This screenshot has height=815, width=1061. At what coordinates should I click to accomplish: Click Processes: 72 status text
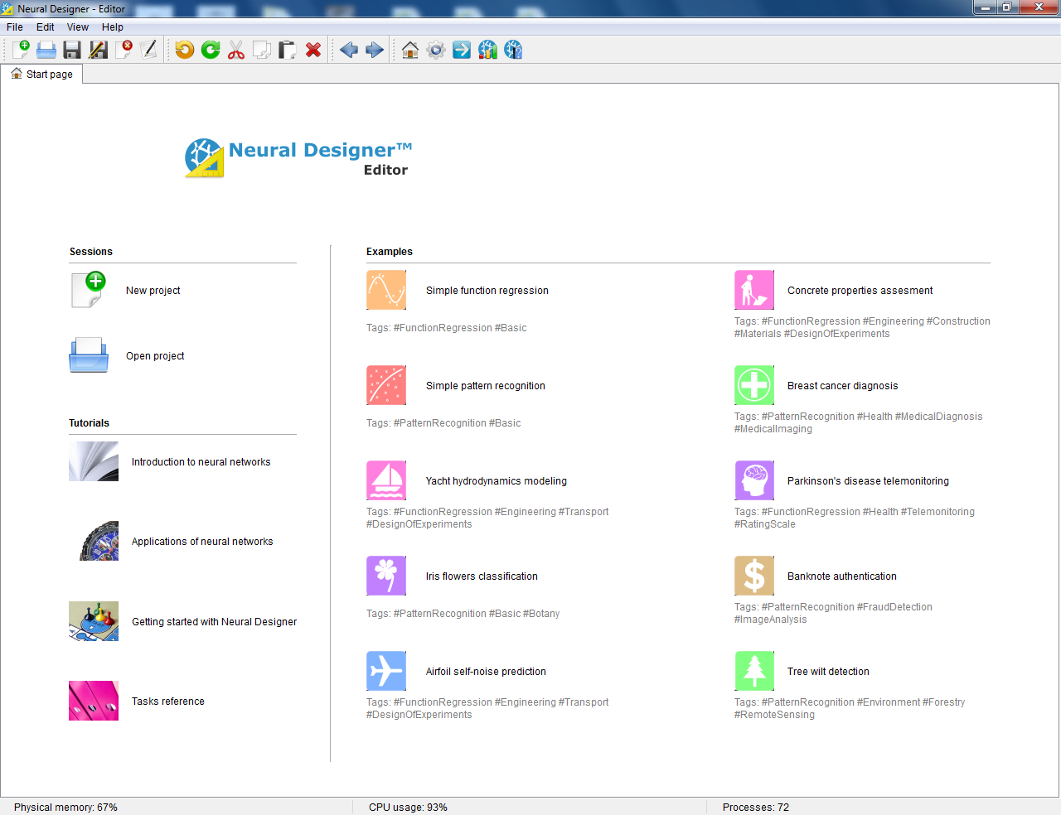pyautogui.click(x=755, y=808)
